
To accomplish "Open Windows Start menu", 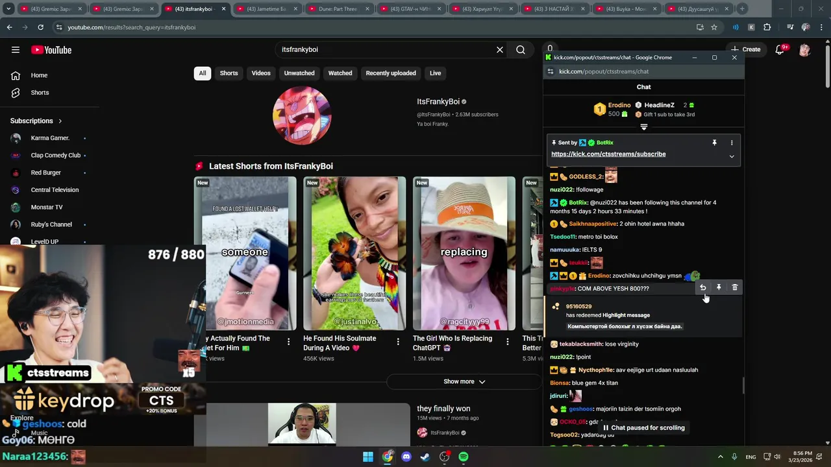I will [368, 457].
